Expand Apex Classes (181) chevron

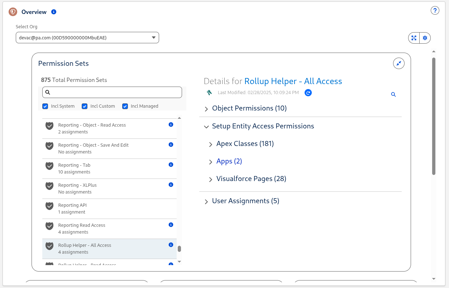(x=211, y=145)
